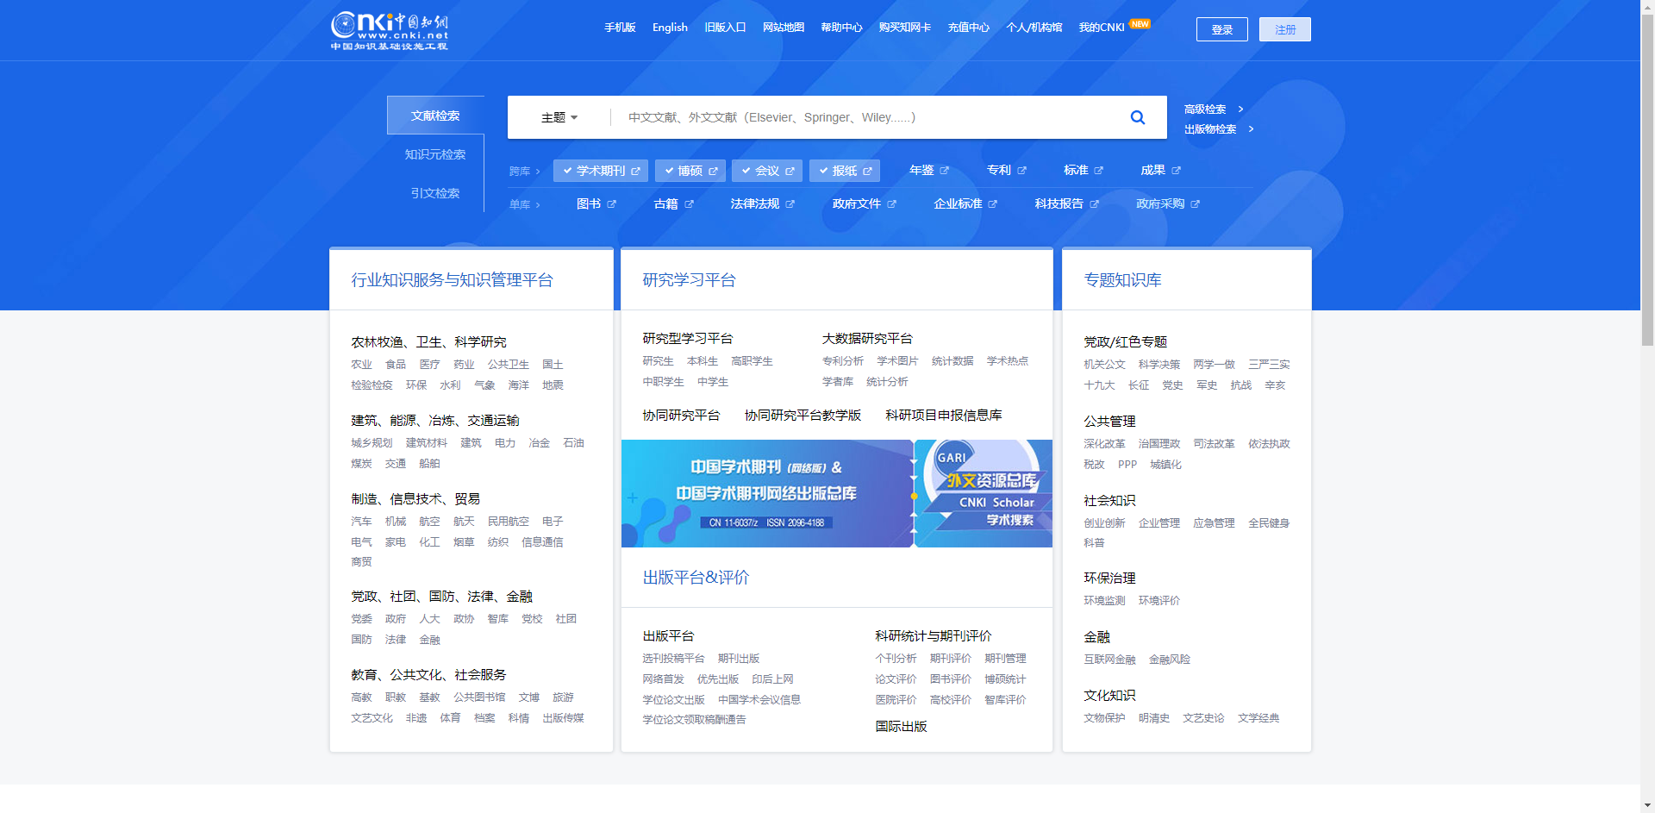Open the external link icon beside 图书
This screenshot has height=813, width=1655.
coord(611,204)
